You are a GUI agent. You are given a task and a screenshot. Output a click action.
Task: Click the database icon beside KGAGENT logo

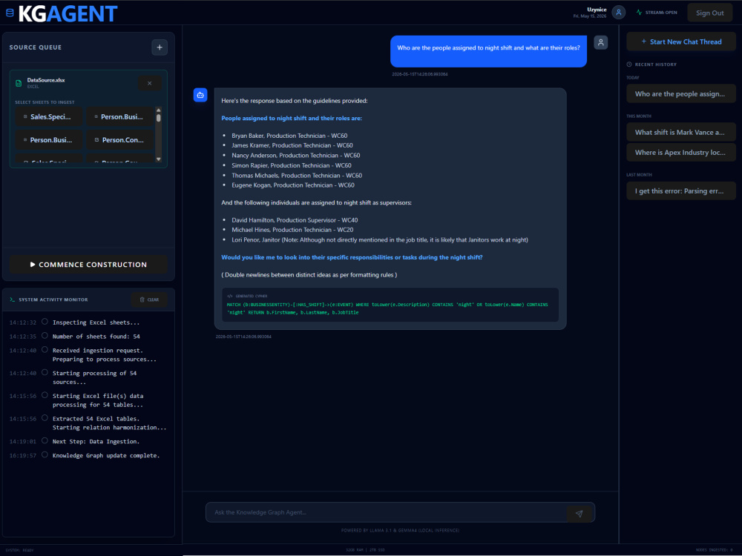(x=10, y=13)
